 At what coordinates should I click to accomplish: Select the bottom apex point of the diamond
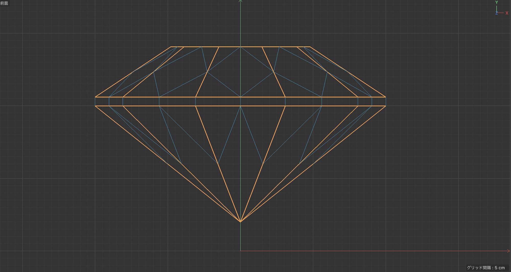coord(240,221)
